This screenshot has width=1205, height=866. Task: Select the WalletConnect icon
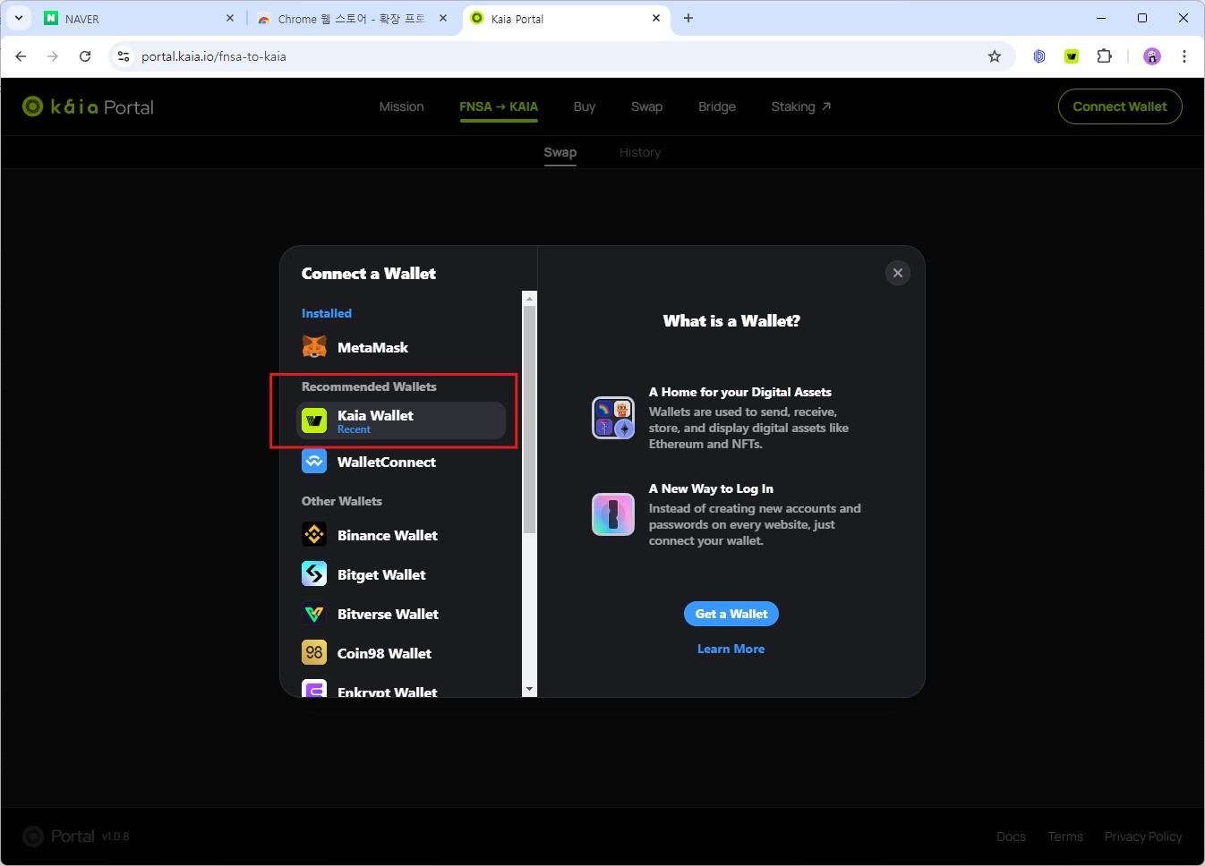tap(314, 462)
